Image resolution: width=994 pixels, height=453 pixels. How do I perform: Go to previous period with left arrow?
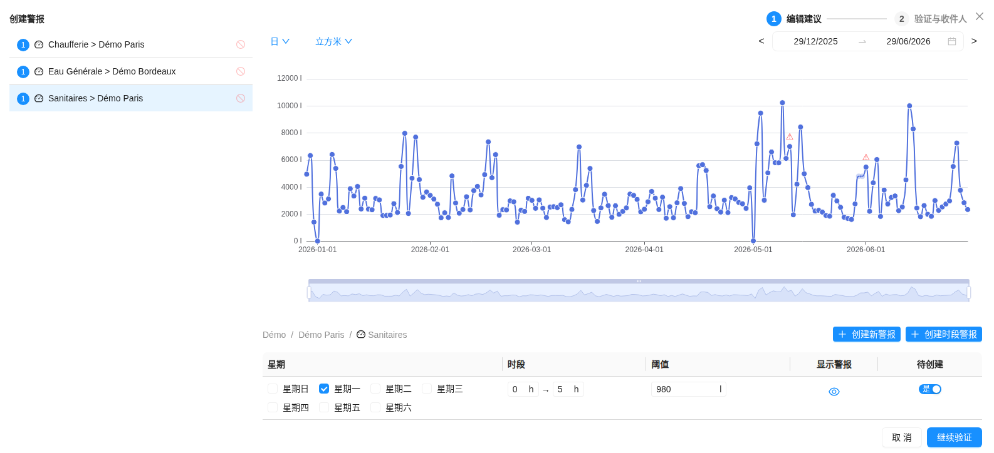click(x=761, y=41)
